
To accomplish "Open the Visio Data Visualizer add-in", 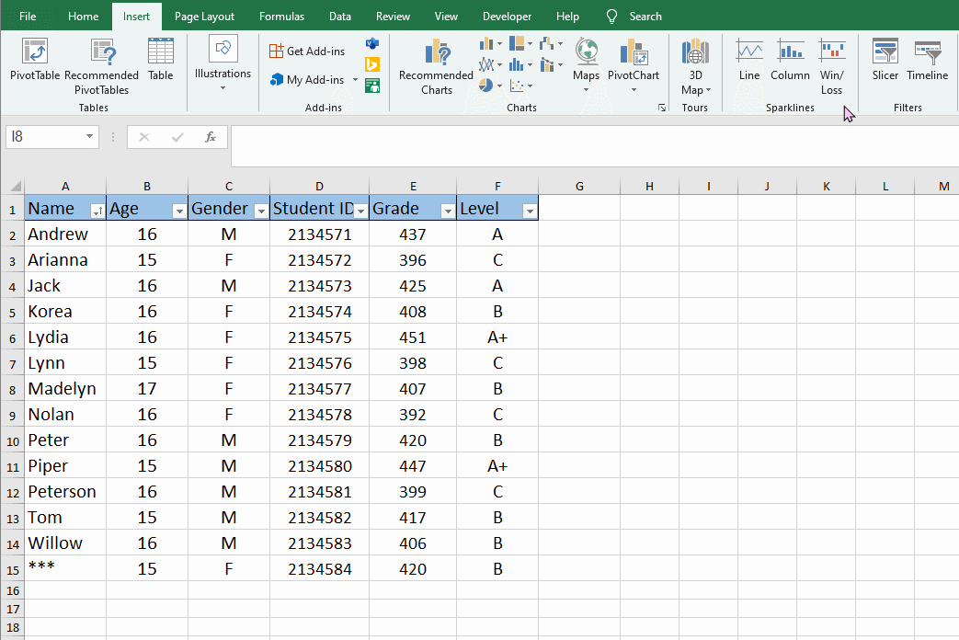I will coord(371,43).
